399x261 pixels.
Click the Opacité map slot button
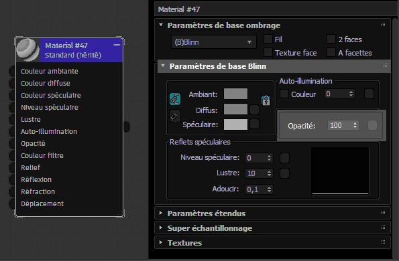(372, 125)
